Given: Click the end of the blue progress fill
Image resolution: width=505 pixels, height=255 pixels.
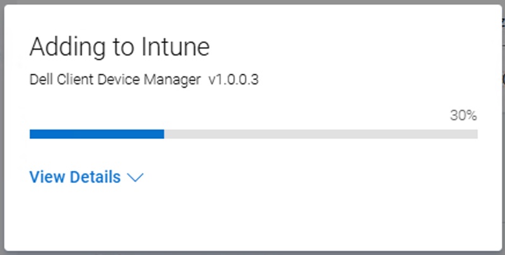Looking at the screenshot, I should pos(163,134).
